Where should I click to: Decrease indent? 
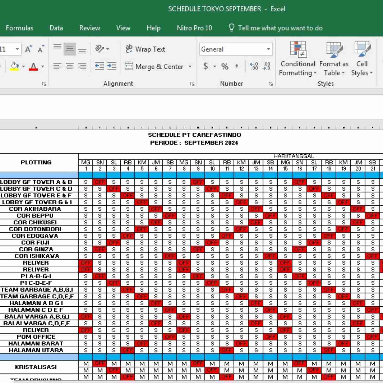pyautogui.click(x=99, y=66)
